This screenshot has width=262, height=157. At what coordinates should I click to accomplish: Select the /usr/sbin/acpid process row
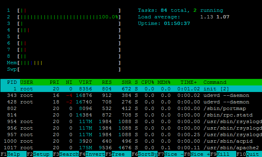131,141
